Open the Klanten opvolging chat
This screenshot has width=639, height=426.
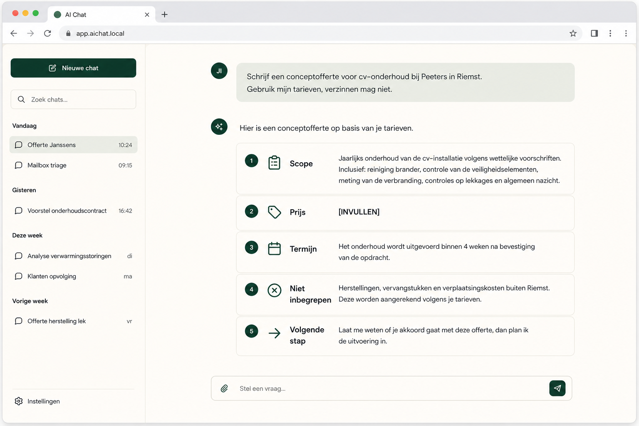click(x=73, y=276)
